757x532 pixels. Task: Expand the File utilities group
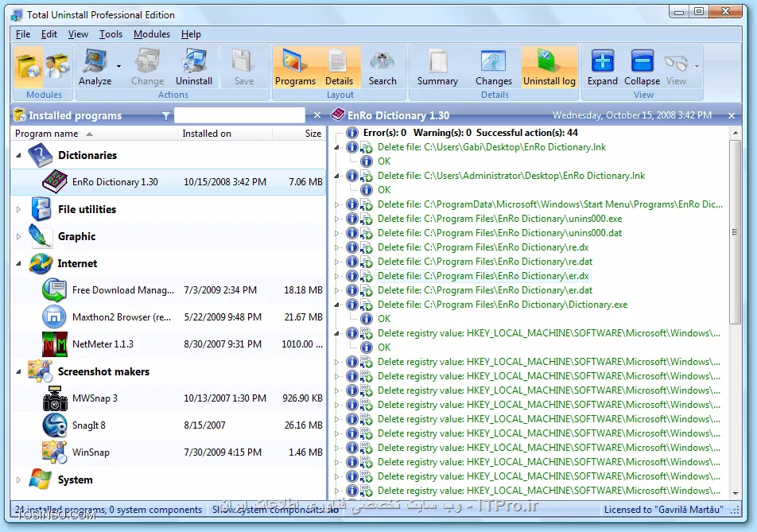18,209
